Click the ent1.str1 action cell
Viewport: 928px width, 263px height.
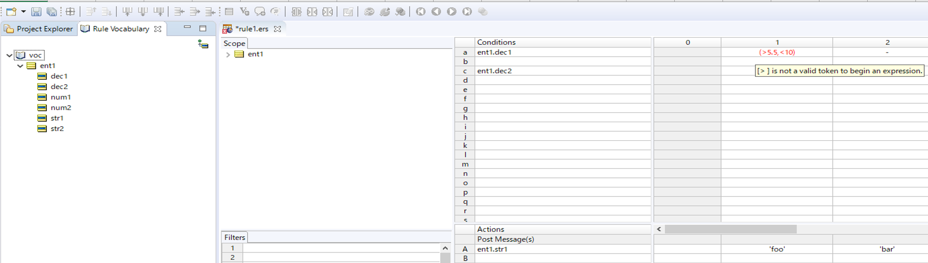coord(563,249)
